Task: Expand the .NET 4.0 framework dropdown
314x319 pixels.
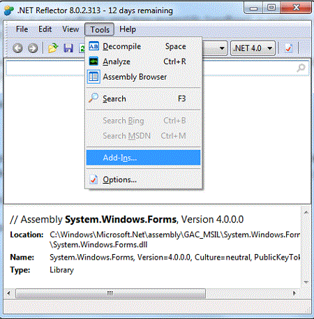Action: point(253,48)
